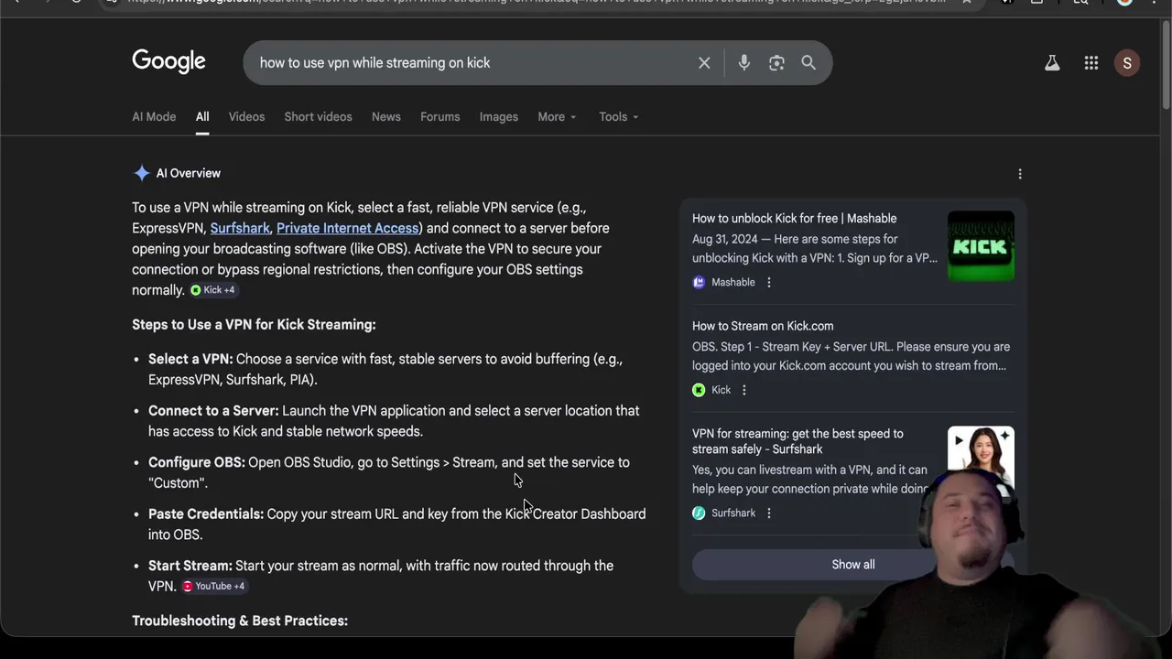Open AI Overview three-dot options
Image resolution: width=1172 pixels, height=659 pixels.
tap(1020, 174)
